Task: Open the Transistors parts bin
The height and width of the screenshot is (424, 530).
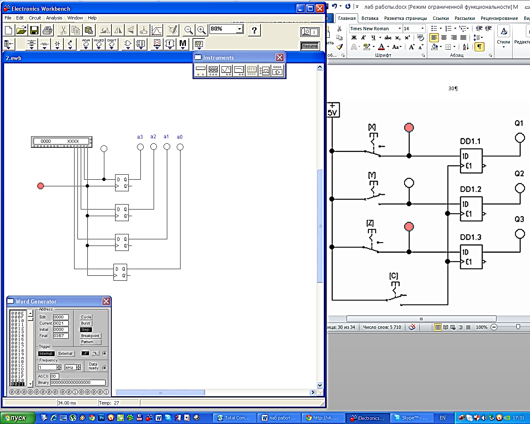Action: coord(70,44)
